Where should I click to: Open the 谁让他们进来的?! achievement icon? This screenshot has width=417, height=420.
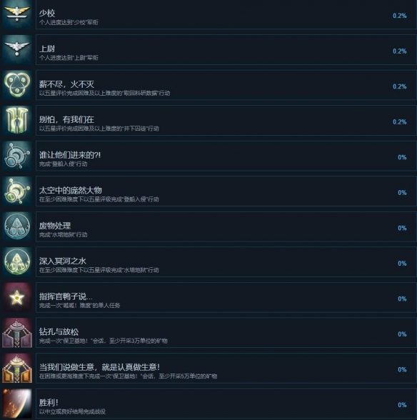pyautogui.click(x=17, y=156)
